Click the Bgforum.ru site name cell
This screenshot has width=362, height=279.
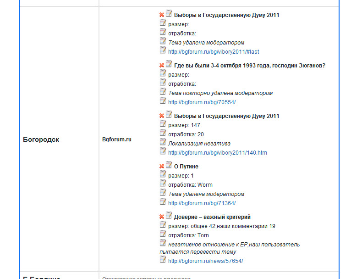point(117,139)
